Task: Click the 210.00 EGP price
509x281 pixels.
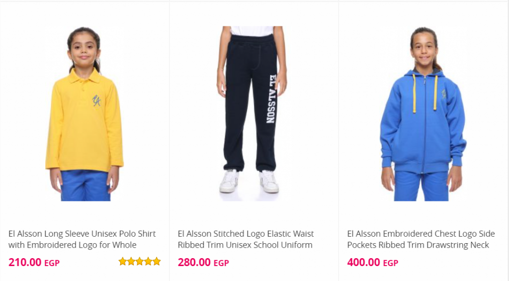Action: [34, 262]
